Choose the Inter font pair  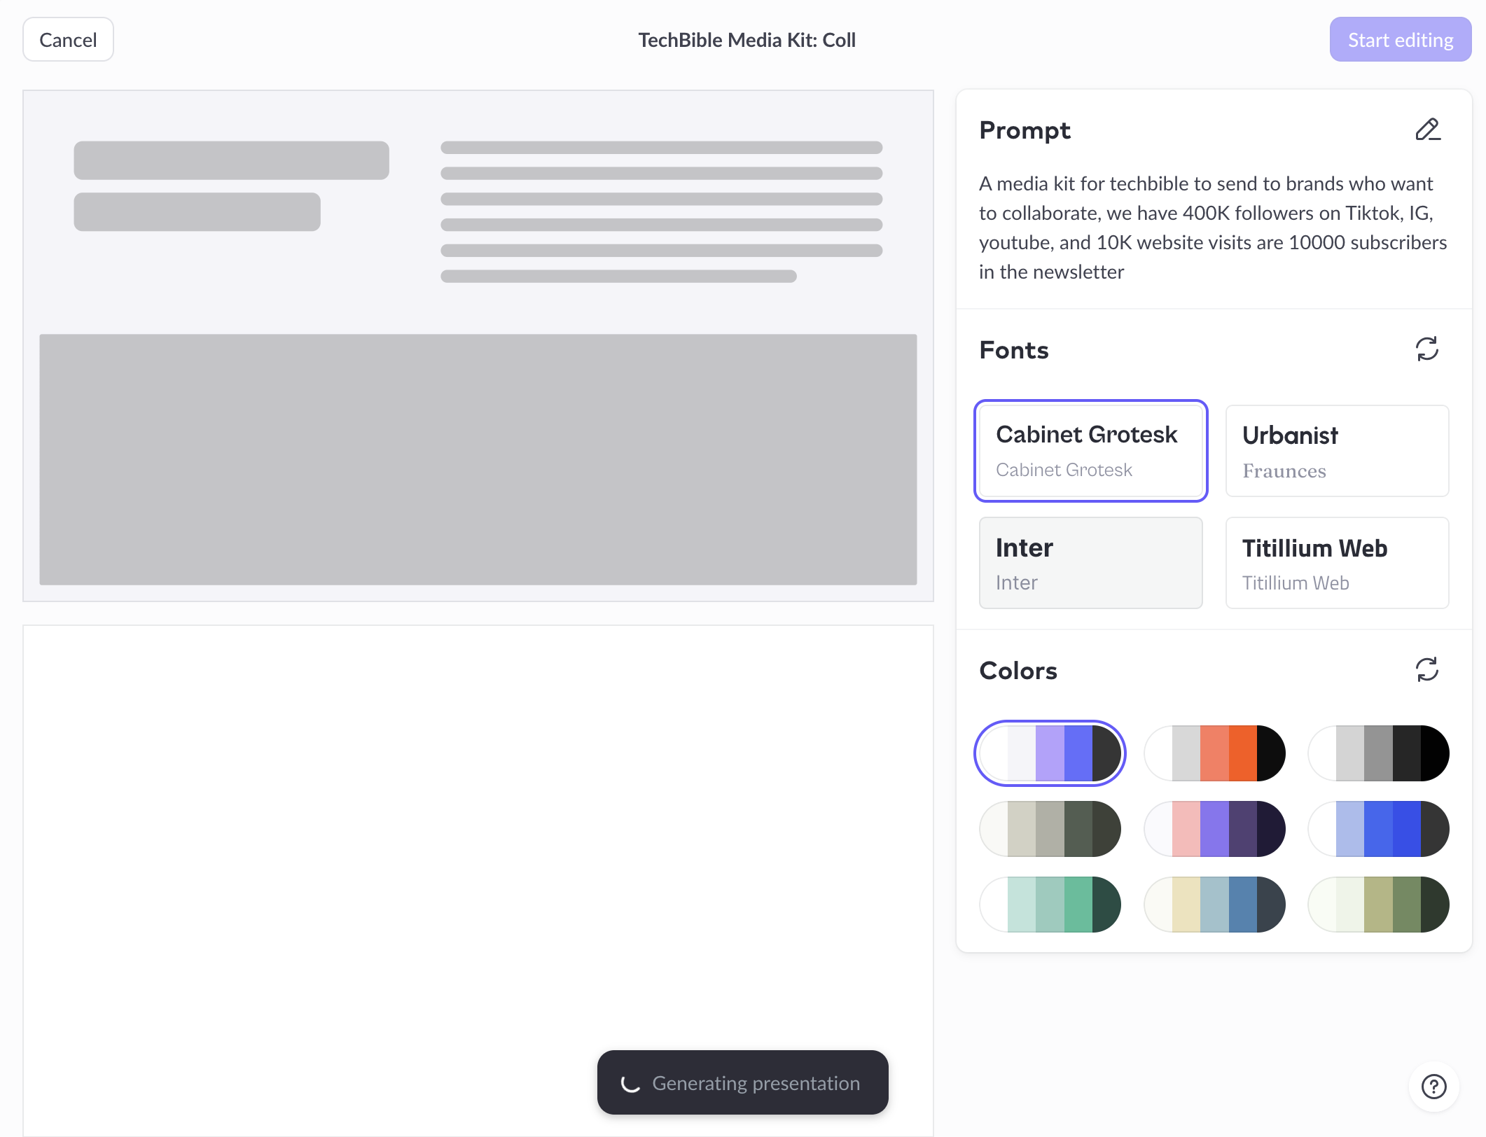point(1090,563)
